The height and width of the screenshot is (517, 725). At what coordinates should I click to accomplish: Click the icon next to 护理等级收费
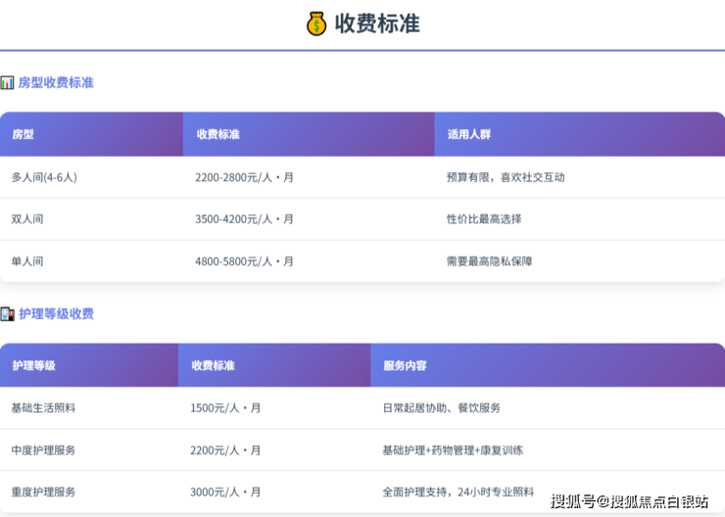(7, 314)
